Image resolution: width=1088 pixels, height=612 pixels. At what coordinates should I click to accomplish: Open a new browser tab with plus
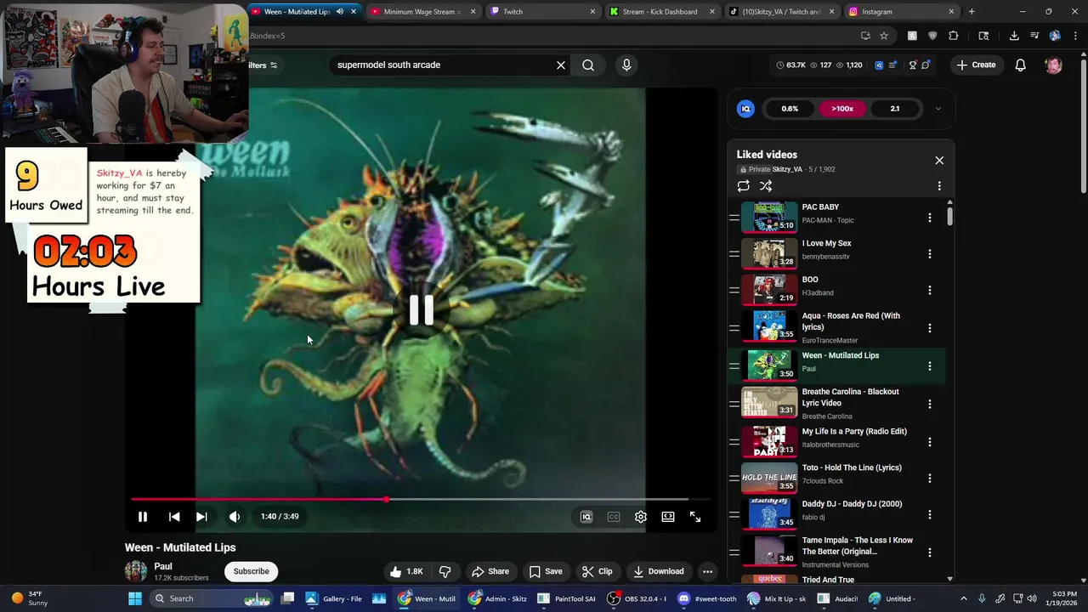tap(972, 12)
